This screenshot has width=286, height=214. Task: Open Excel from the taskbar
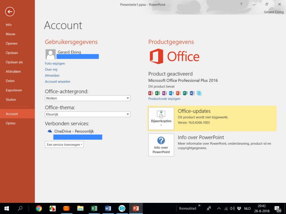(94, 208)
